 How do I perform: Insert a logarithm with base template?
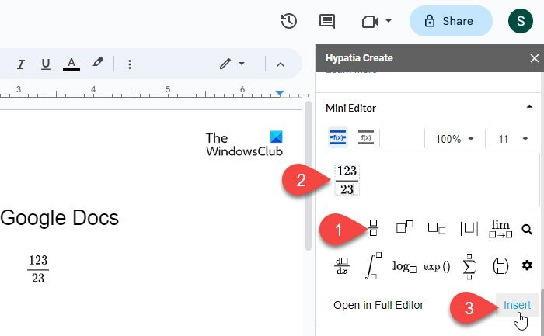(404, 266)
